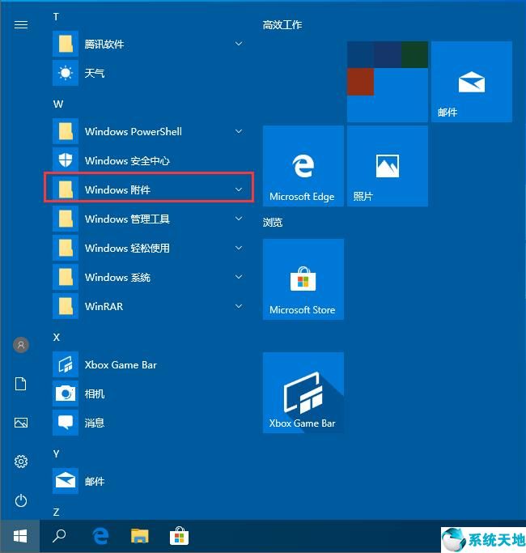Click the WinRAR folder icon

coord(66,306)
